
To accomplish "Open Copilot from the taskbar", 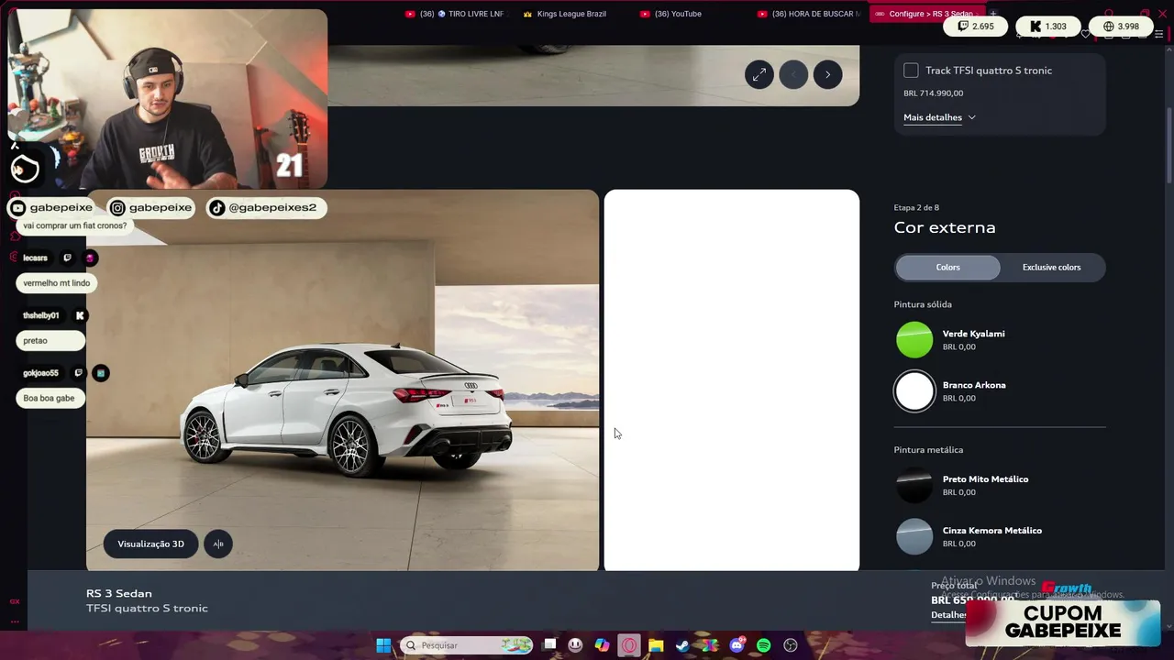I will click(602, 645).
